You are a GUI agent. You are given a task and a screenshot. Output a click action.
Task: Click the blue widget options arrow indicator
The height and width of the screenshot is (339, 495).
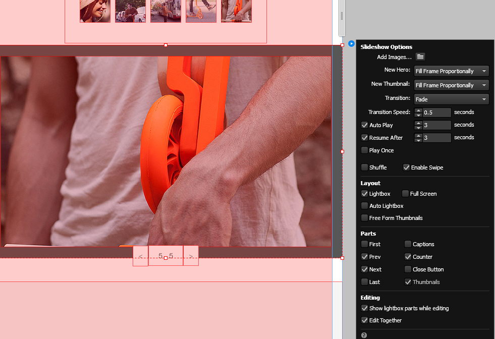(351, 44)
